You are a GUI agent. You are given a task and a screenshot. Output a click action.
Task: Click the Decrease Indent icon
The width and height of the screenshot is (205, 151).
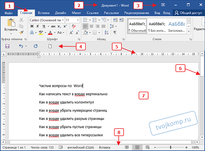point(115,20)
